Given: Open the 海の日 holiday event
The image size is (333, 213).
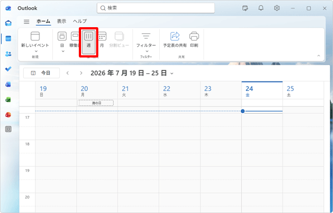Looking at the screenshot, I should (95, 103).
